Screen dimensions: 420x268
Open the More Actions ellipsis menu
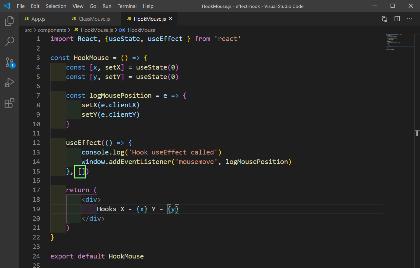(410, 19)
